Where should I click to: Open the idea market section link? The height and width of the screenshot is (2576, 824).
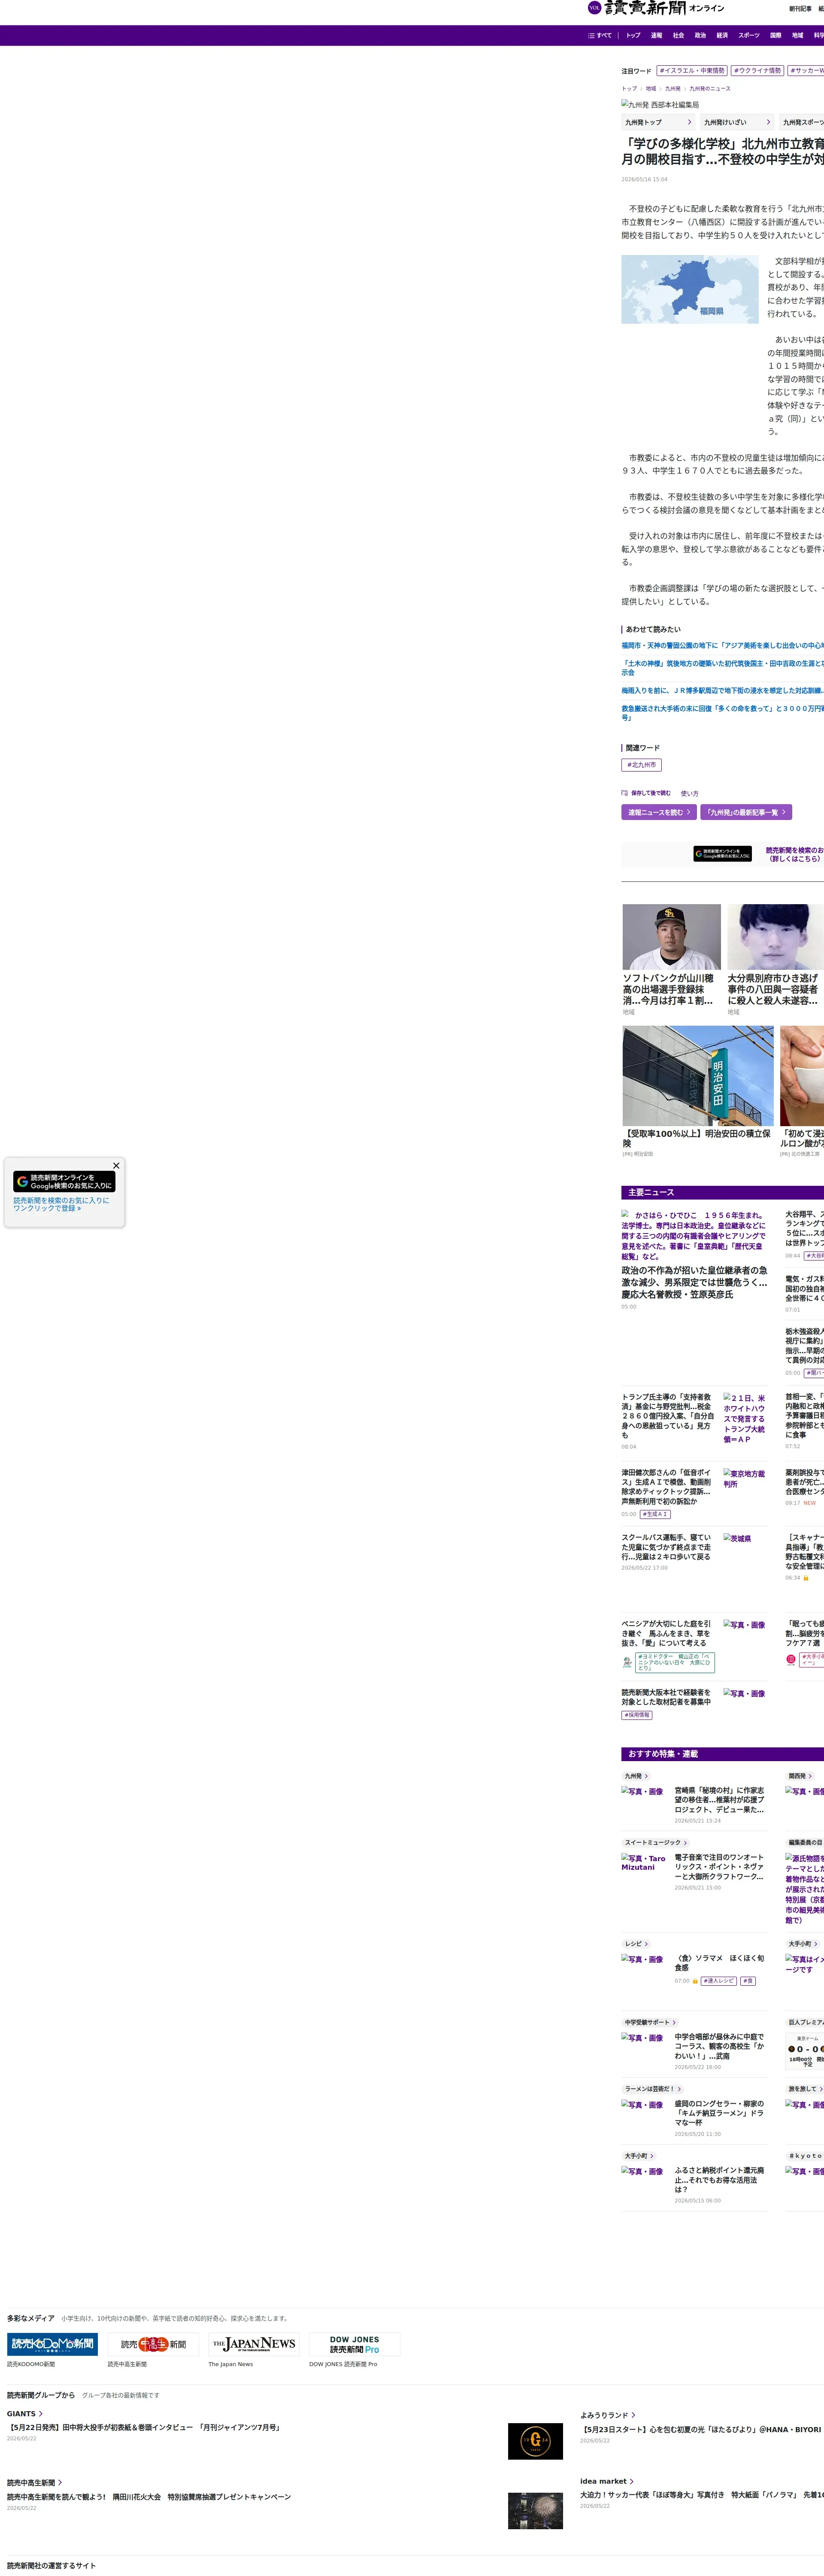click(x=607, y=2481)
